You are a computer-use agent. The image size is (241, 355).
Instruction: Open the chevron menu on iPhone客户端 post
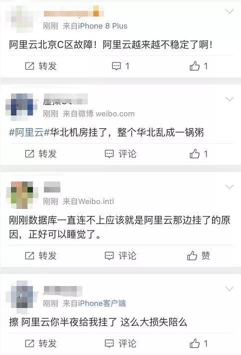click(x=230, y=289)
